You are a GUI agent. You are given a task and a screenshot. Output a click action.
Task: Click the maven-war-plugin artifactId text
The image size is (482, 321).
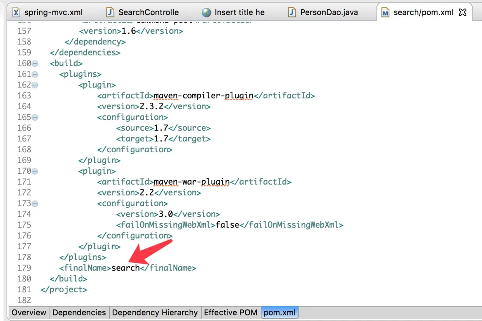click(x=192, y=181)
